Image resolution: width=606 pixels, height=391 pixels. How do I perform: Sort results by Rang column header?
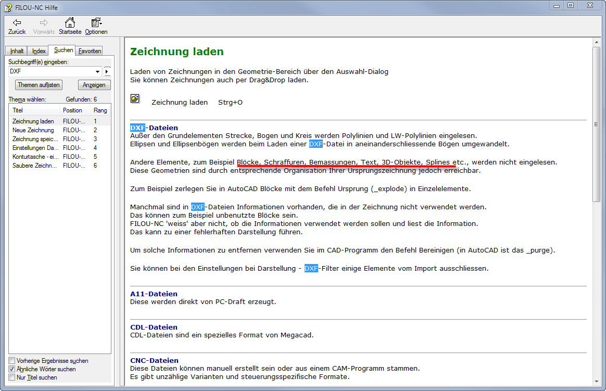[100, 110]
